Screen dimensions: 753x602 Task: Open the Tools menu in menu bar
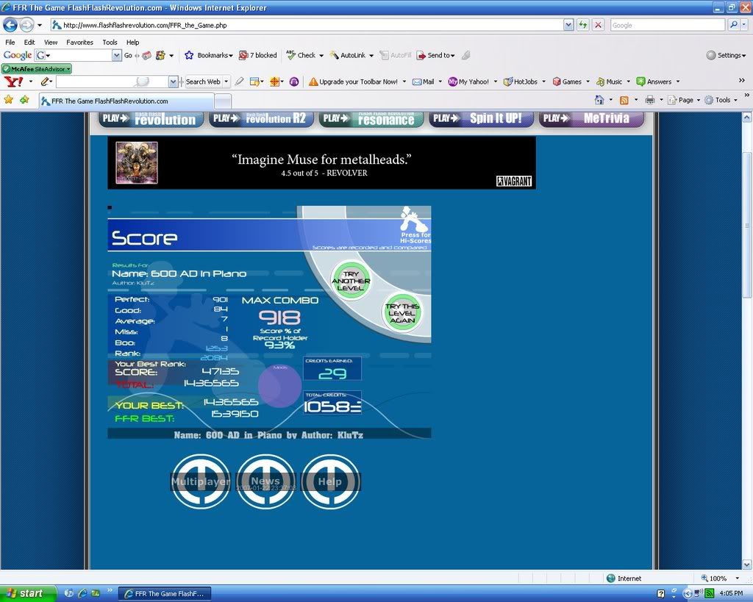point(110,43)
